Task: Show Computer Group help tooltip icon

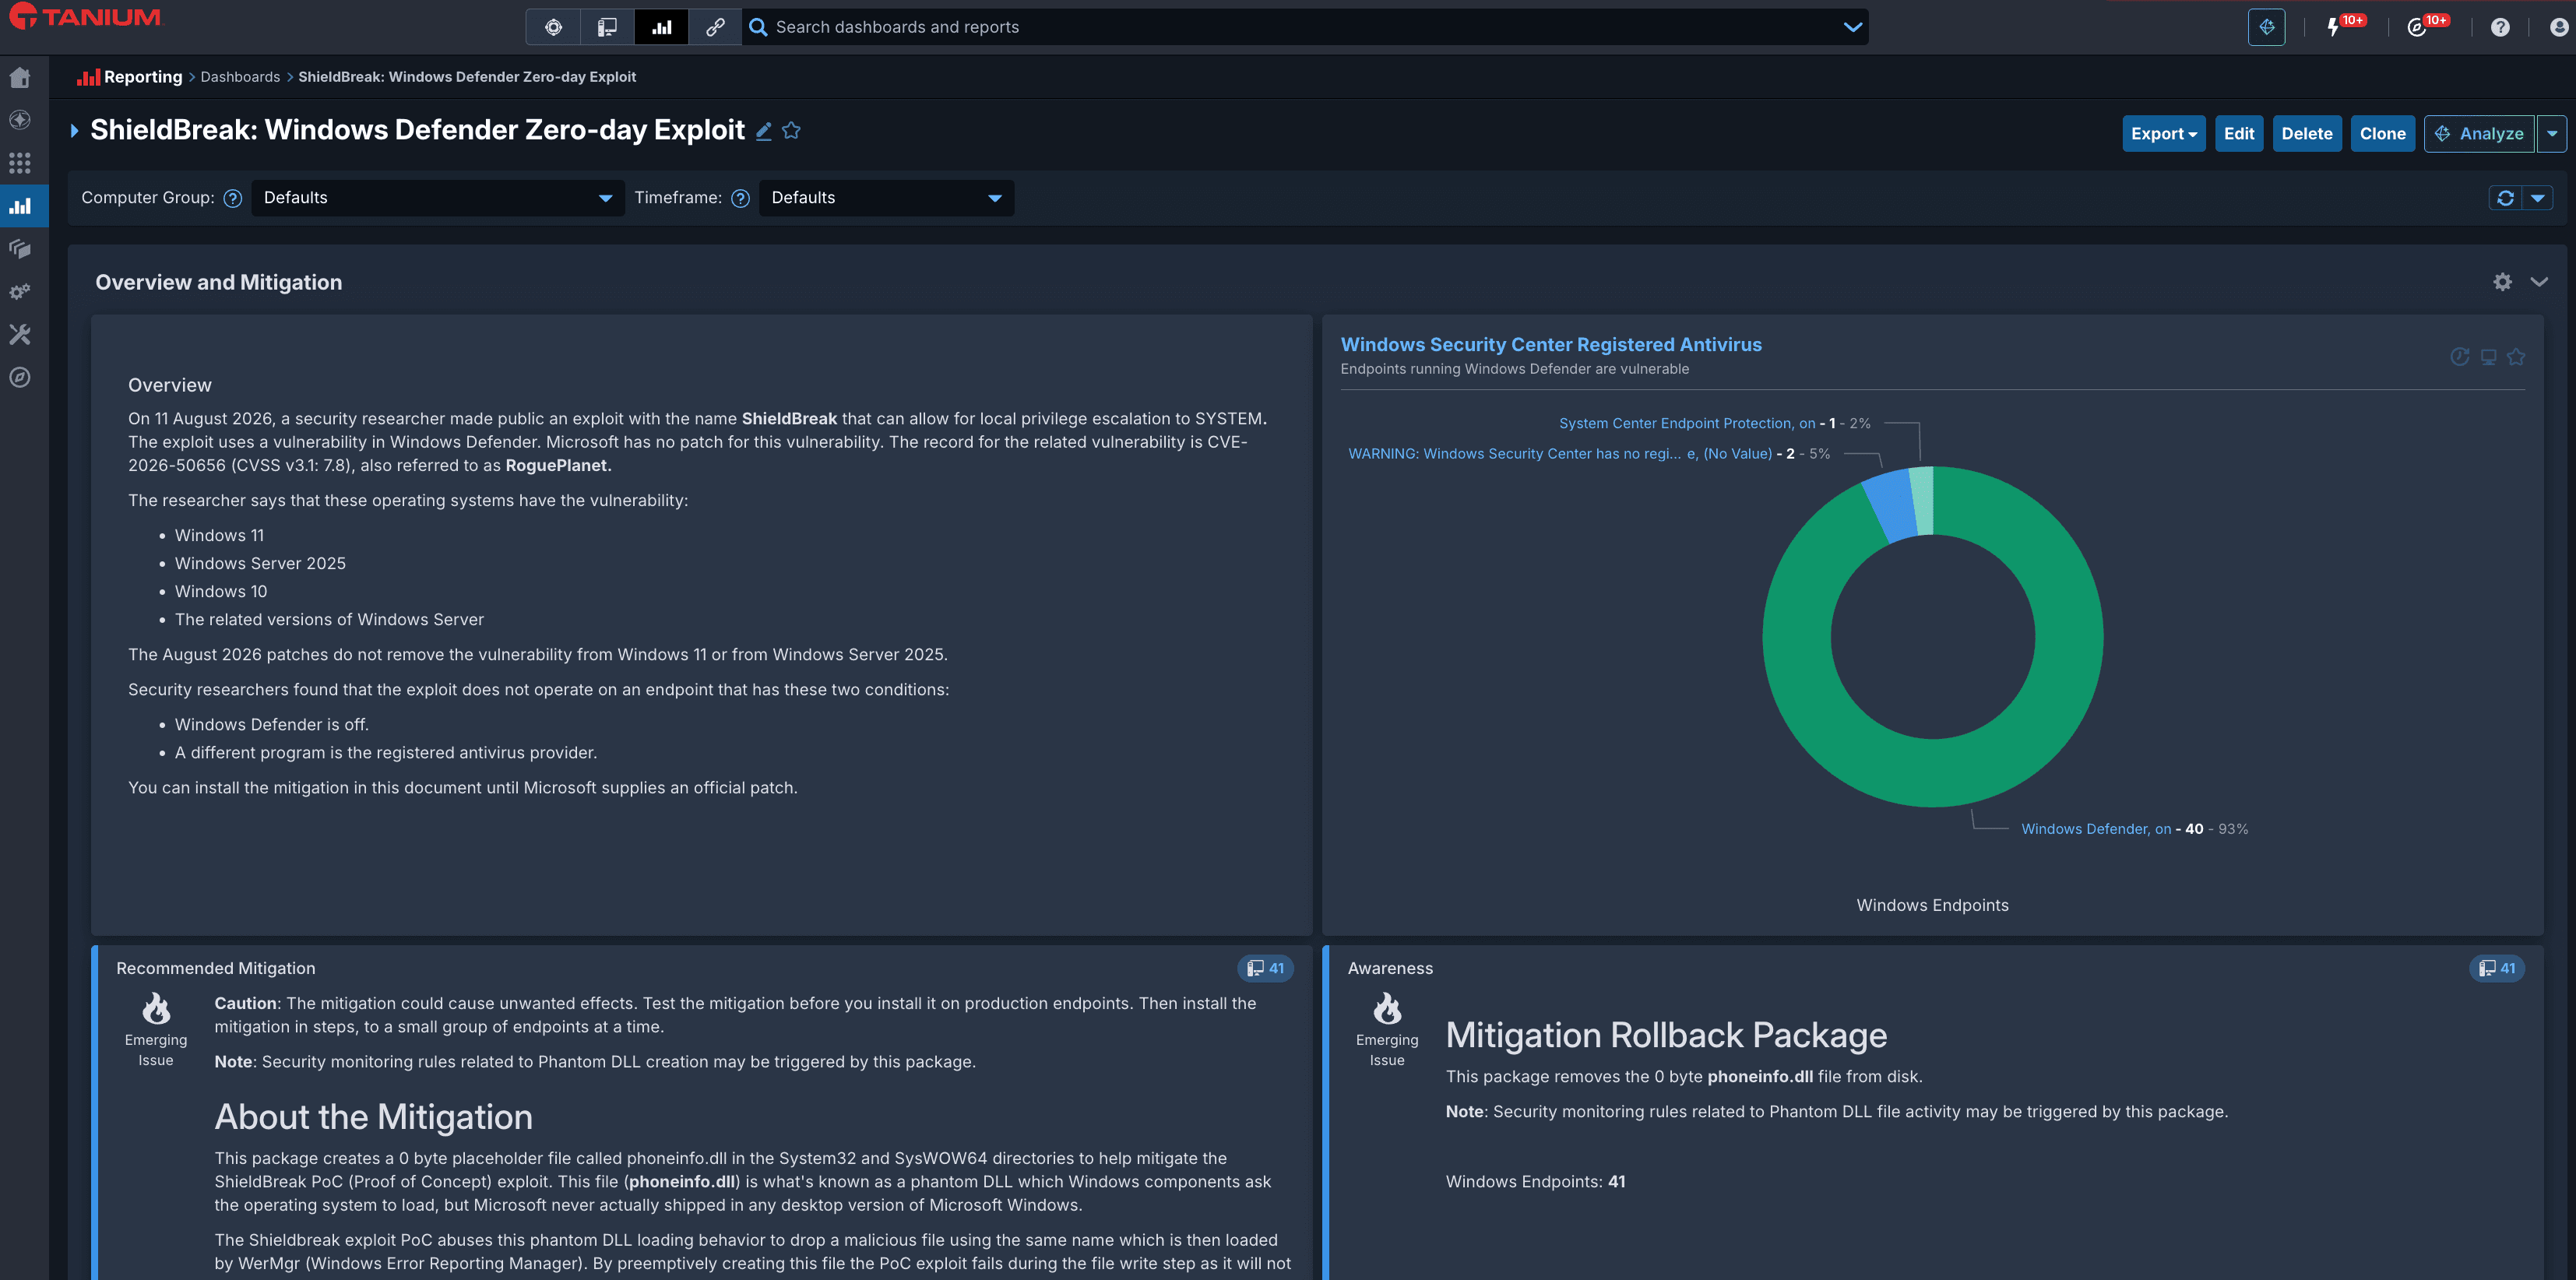Action: click(x=233, y=198)
